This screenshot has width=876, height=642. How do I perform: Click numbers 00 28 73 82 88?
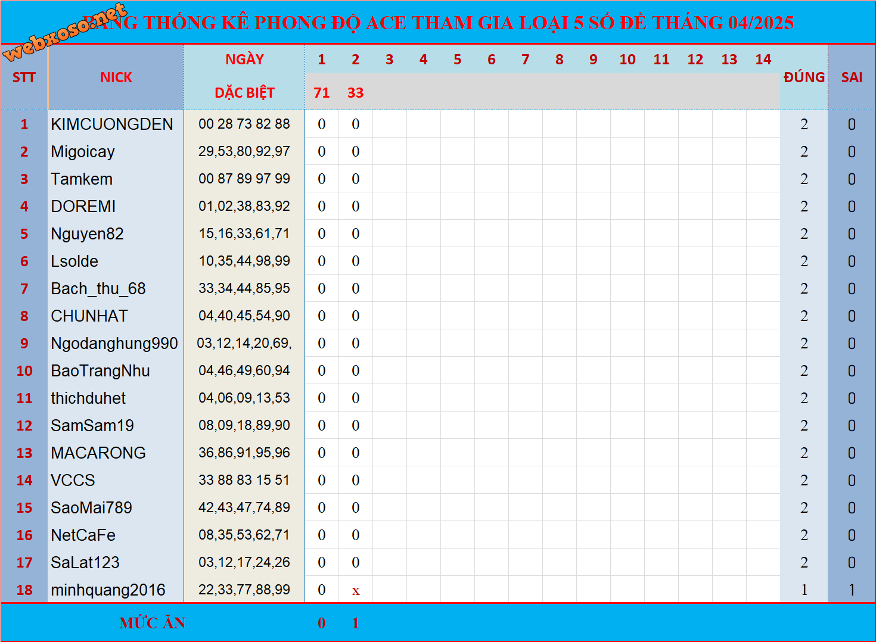point(244,124)
